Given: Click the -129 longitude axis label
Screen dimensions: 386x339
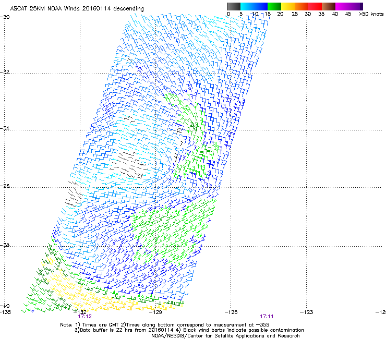Looking at the screenshot, I should (x=155, y=312).
